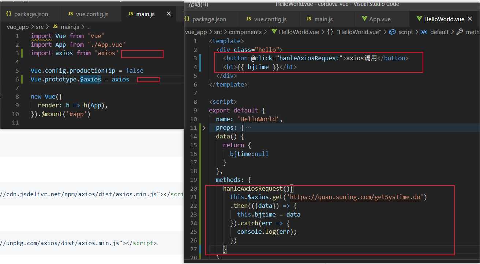The height and width of the screenshot is (264, 480).
Task: Click 'hanleAxiosRequest(){' method definition on line 20
Action: point(258,188)
